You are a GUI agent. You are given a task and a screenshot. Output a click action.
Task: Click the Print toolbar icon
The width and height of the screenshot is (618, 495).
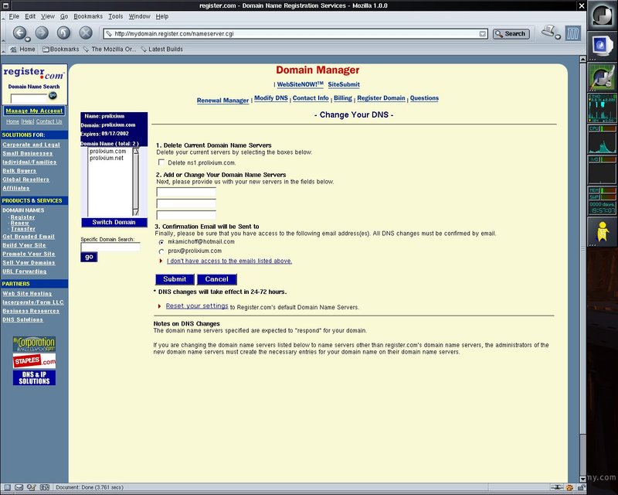(x=548, y=31)
